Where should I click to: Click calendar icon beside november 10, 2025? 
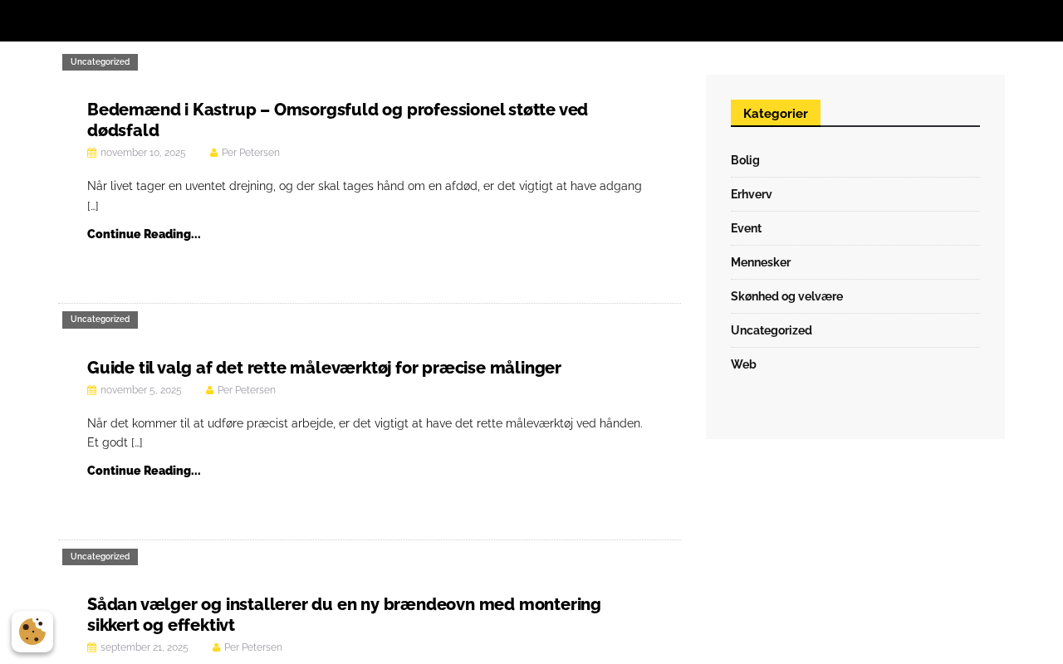coord(91,153)
